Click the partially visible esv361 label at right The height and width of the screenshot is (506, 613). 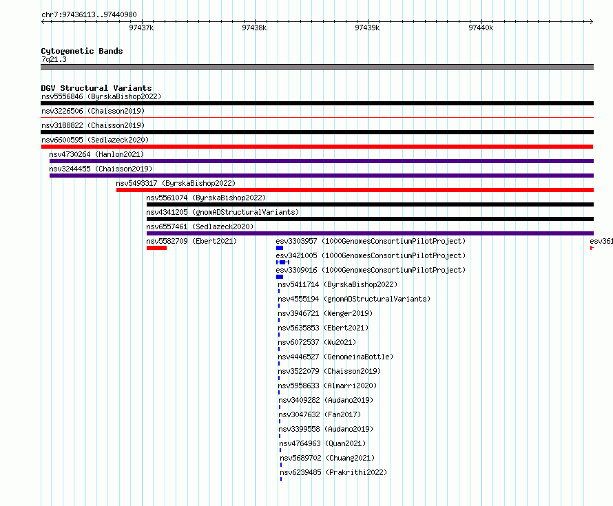601,241
